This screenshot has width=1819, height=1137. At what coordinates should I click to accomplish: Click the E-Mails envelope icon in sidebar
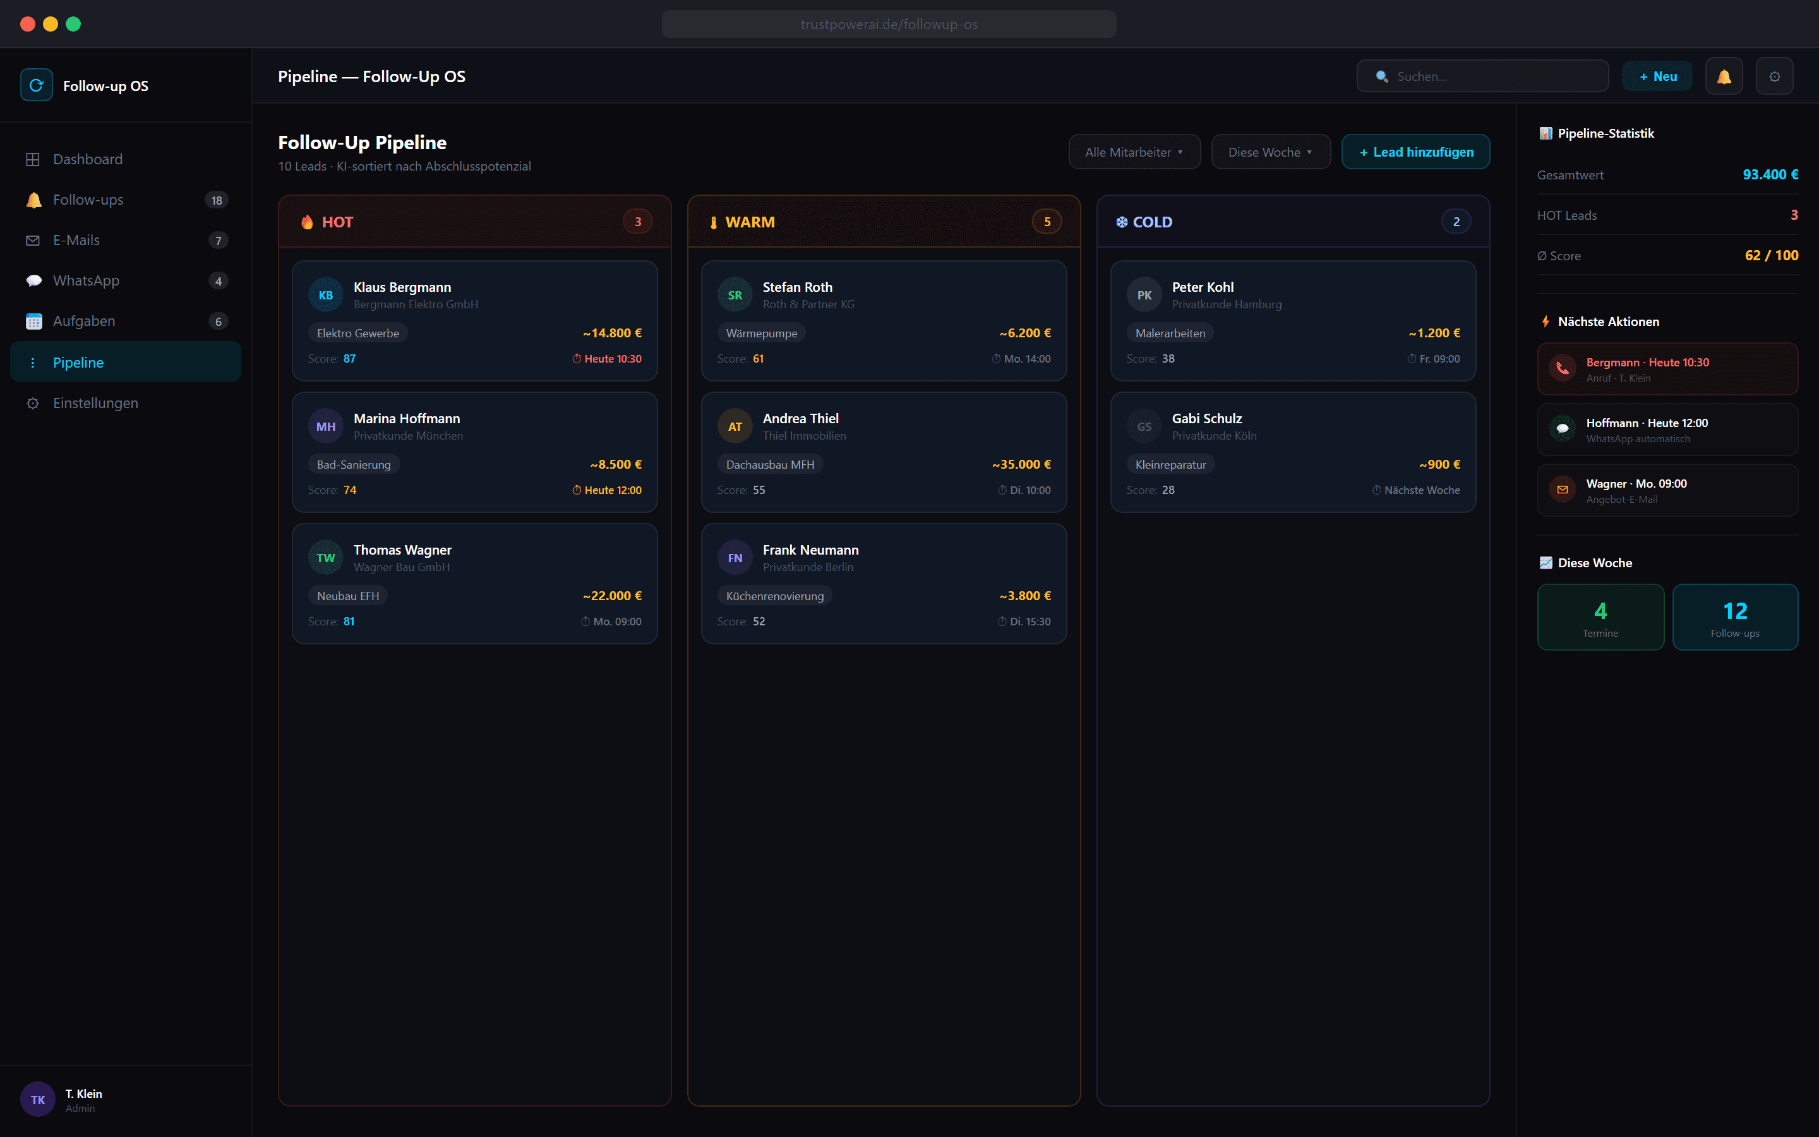[x=32, y=241]
